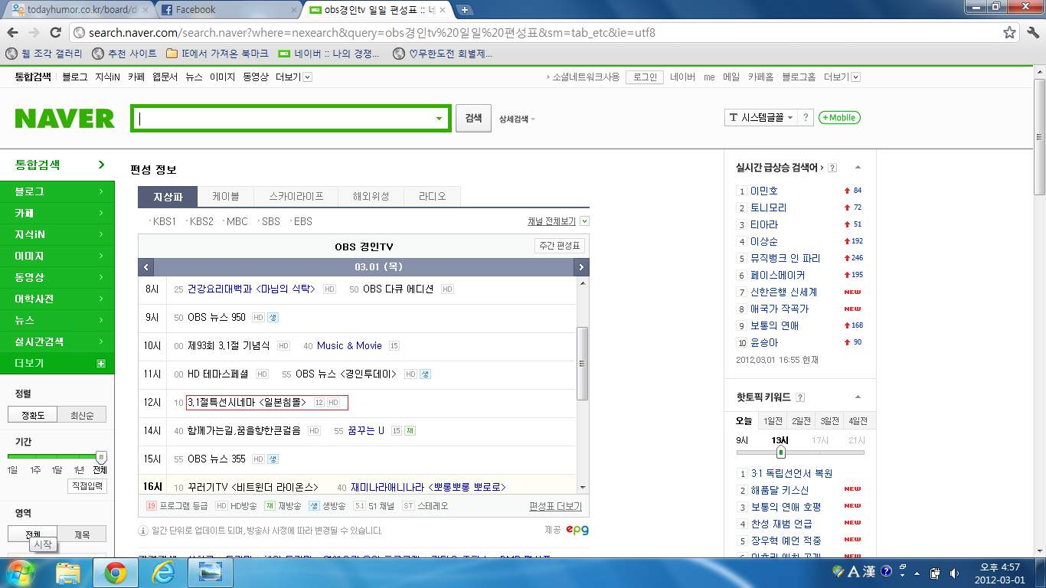Open Internet Explorer from the taskbar
Viewport: 1046px width, 588px height.
click(163, 572)
